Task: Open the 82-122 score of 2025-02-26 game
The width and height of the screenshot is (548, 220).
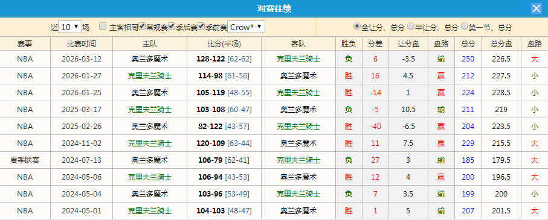Action: 210,126
